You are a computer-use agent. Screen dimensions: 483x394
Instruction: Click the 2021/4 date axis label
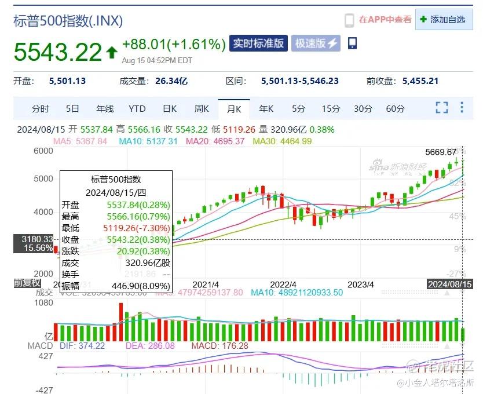tap(206, 284)
